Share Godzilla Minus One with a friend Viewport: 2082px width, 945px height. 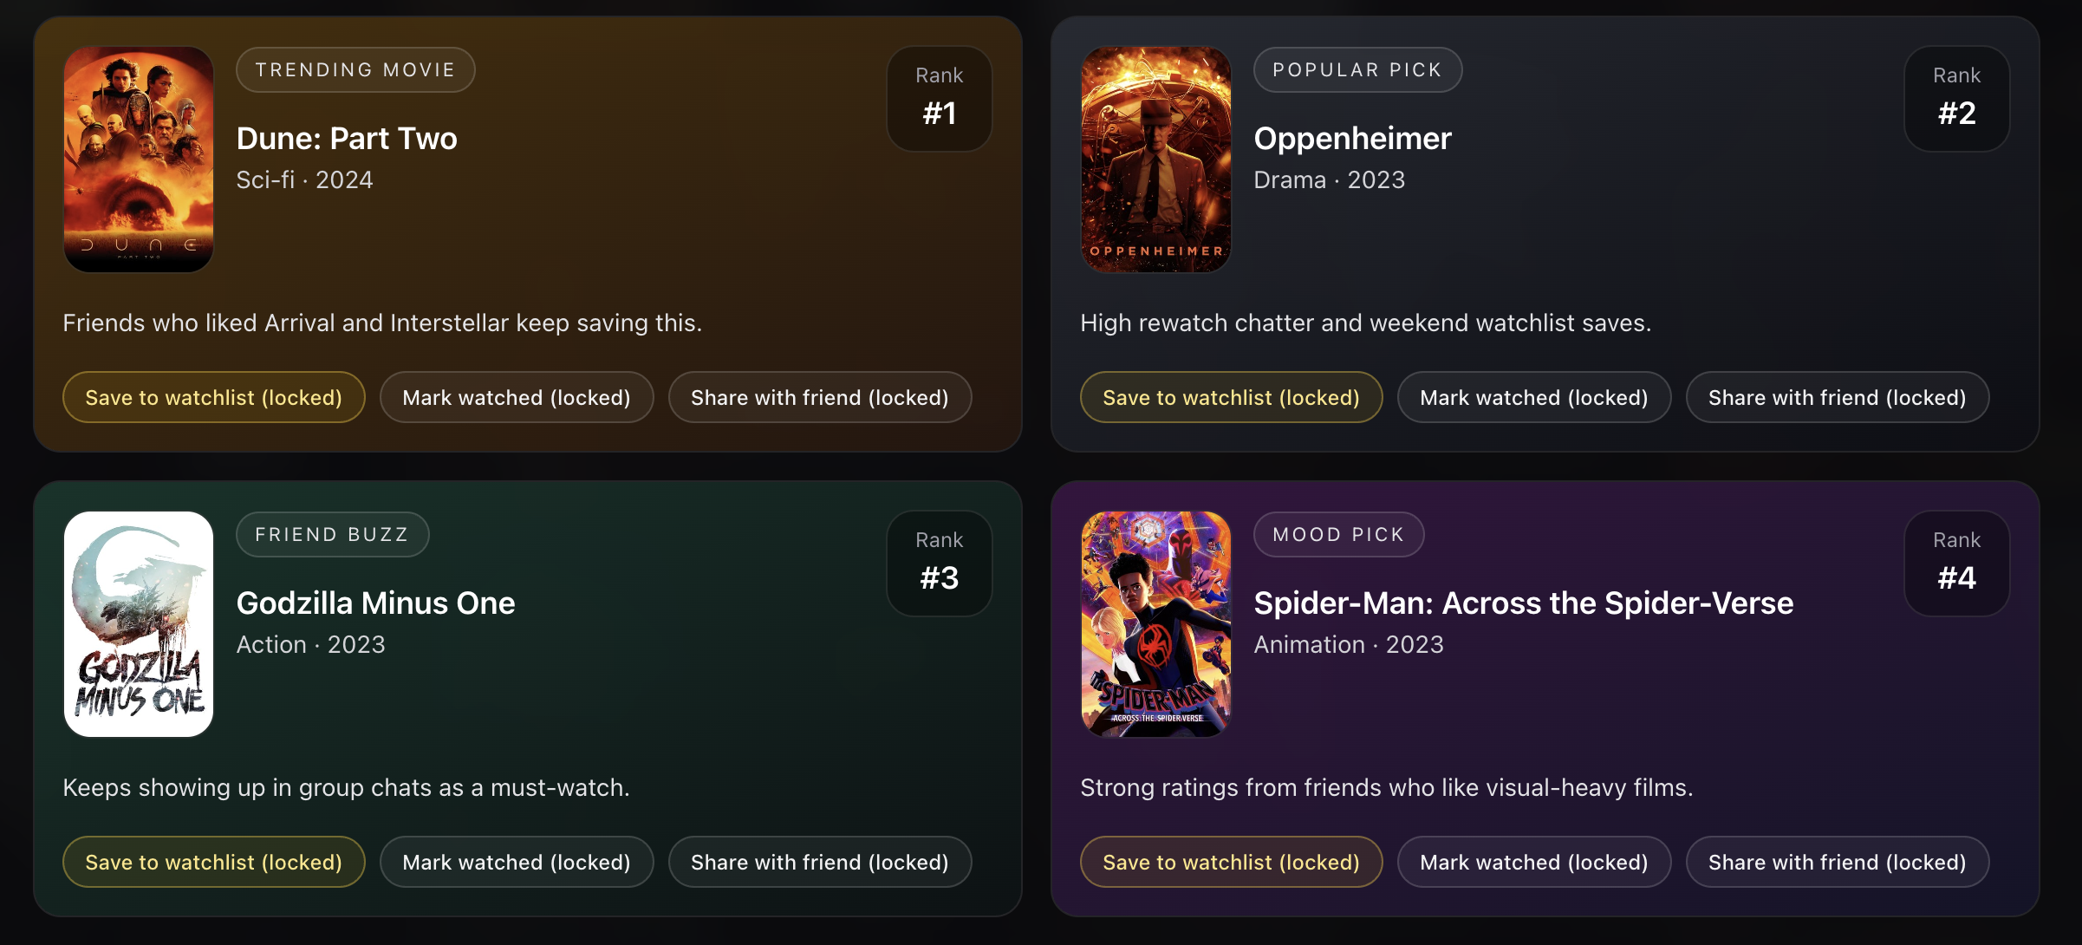818,862
